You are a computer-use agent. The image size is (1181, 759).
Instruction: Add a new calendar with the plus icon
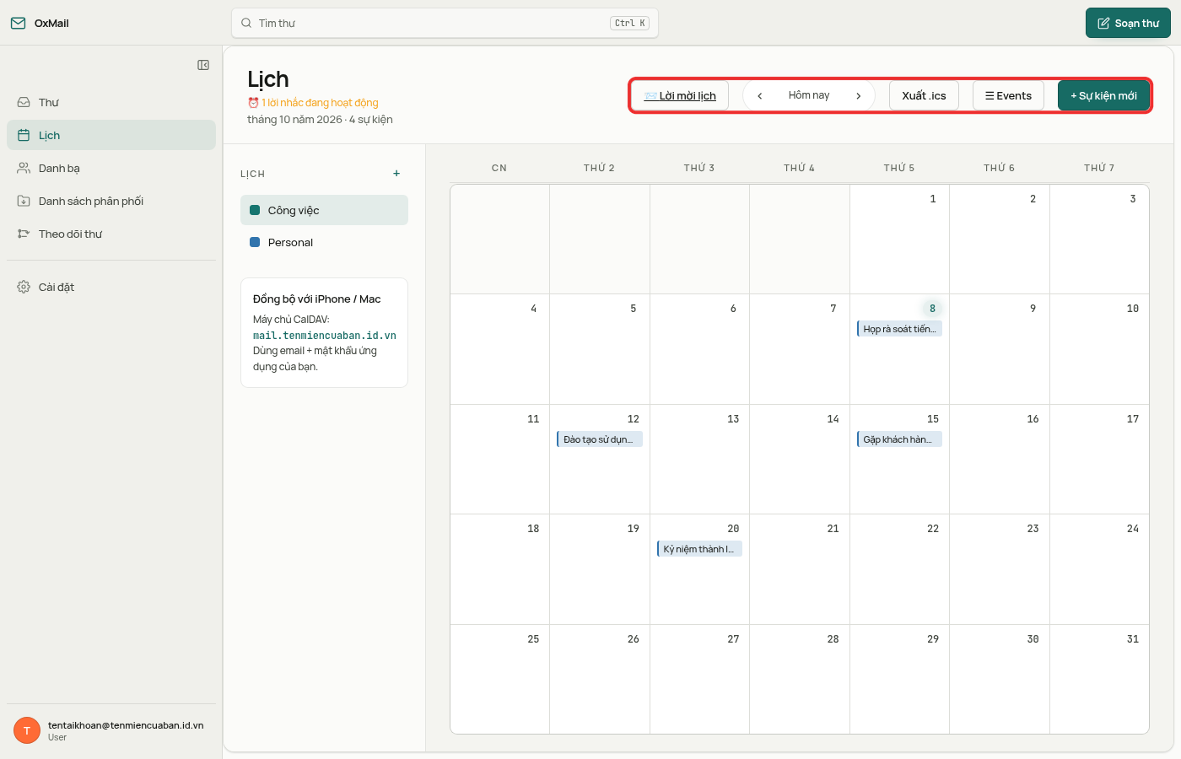(396, 174)
